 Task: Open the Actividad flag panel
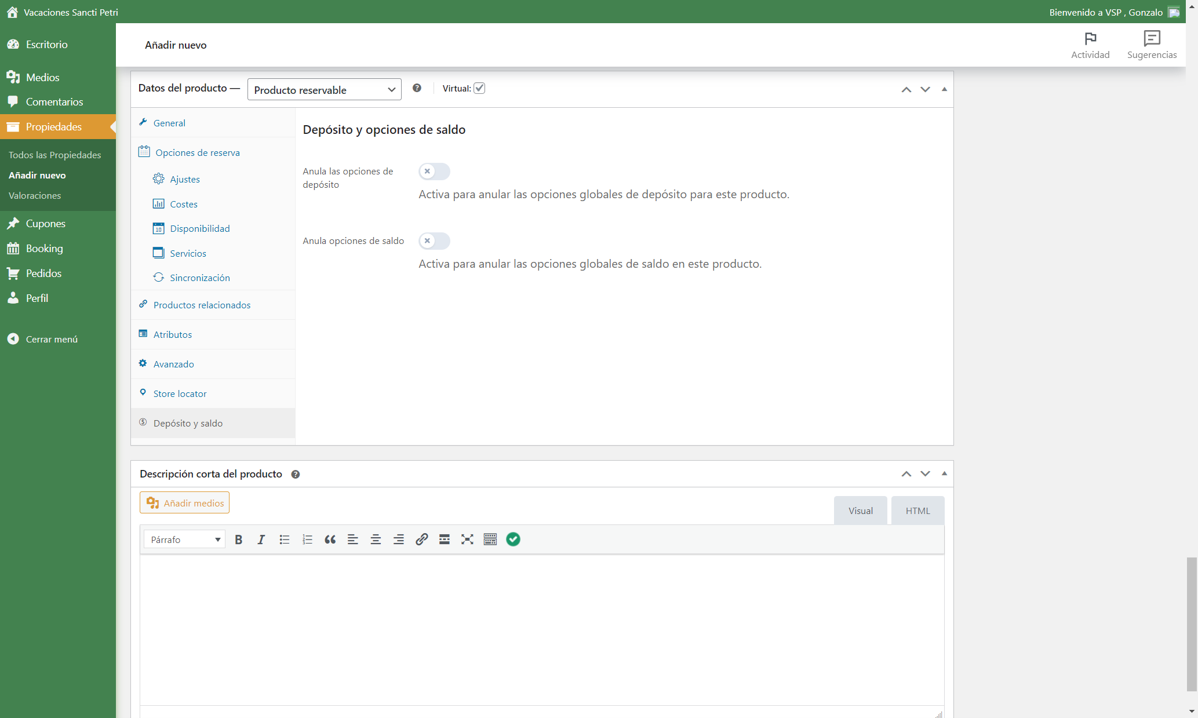1090,45
